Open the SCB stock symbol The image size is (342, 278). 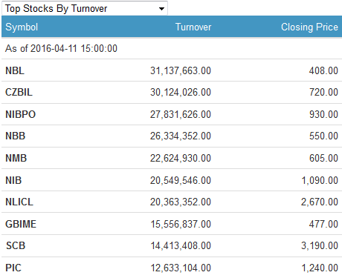(16, 245)
